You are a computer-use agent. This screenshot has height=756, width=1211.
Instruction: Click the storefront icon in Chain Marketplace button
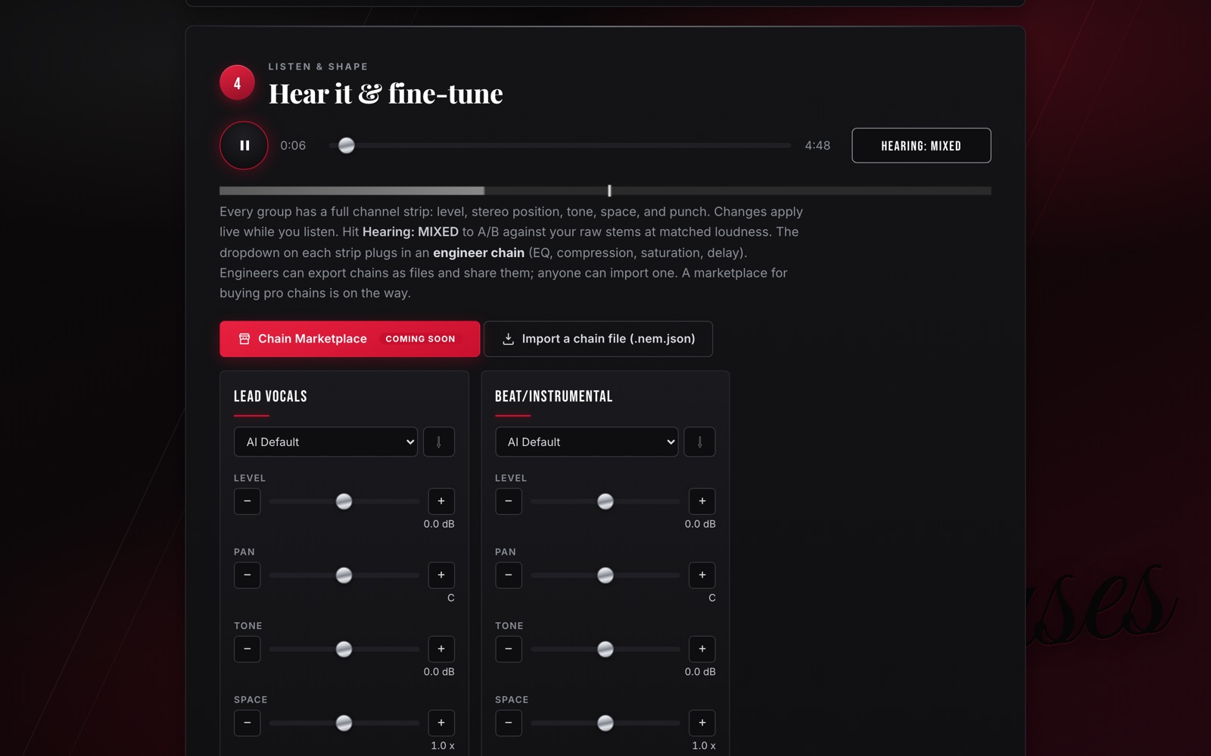pos(244,339)
